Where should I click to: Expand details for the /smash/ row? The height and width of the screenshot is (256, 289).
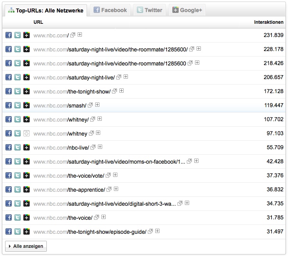tap(98, 105)
